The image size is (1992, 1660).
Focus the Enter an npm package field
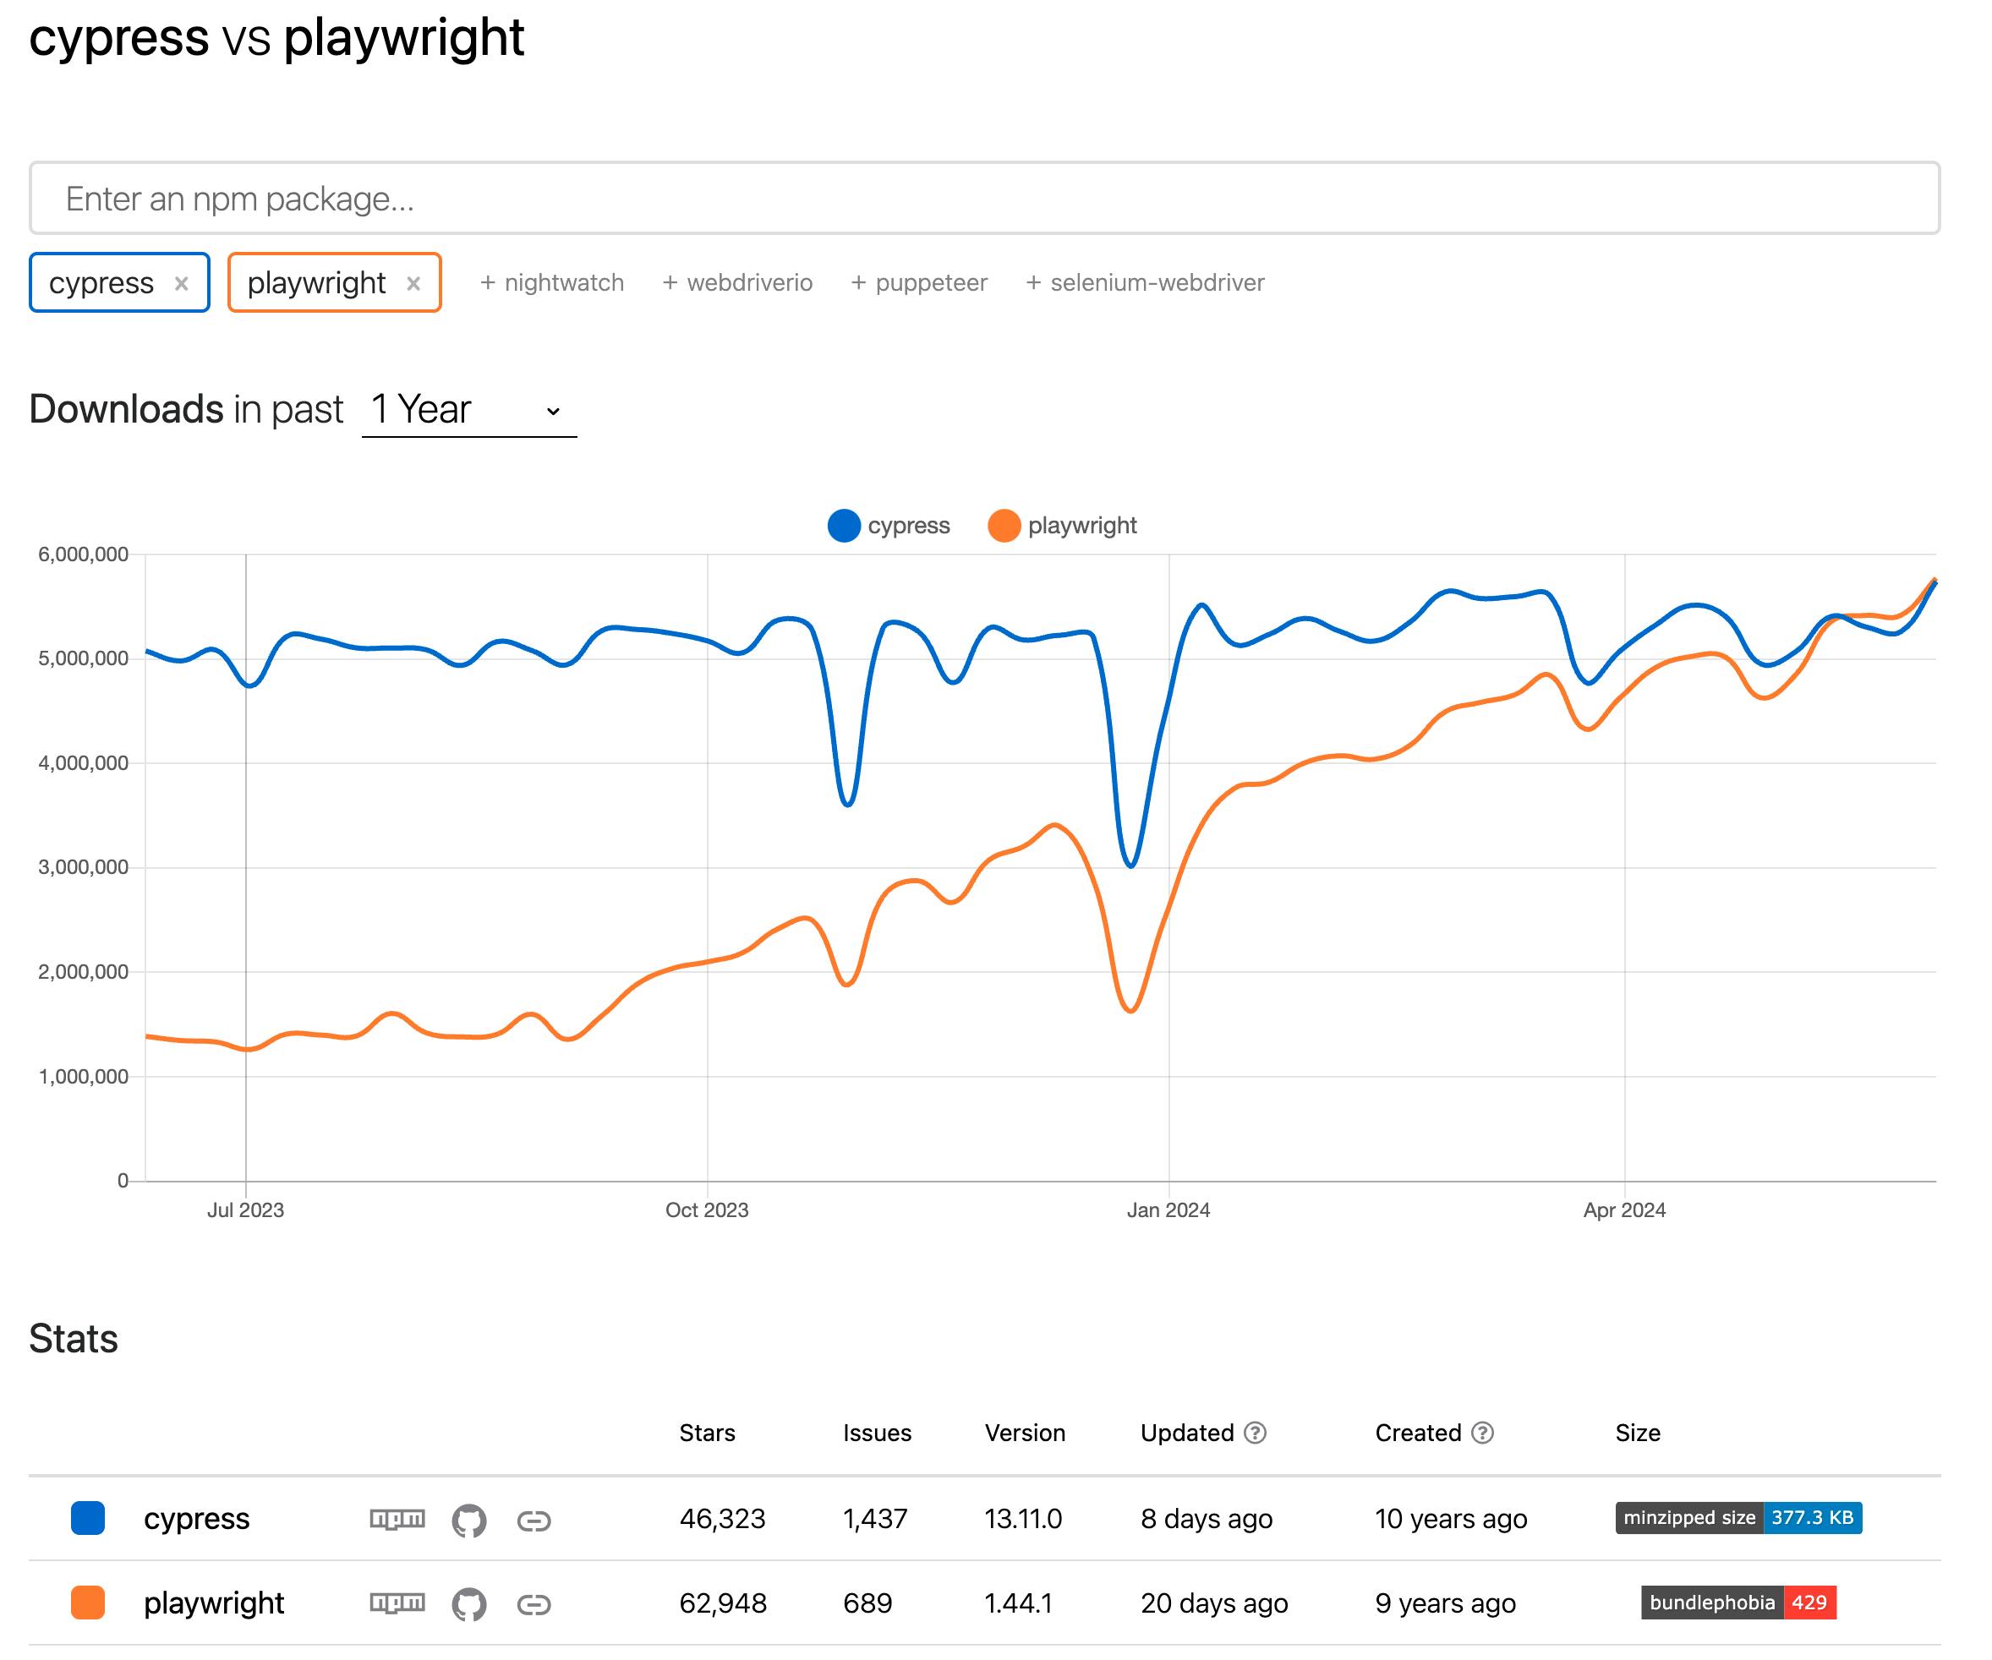point(983,198)
